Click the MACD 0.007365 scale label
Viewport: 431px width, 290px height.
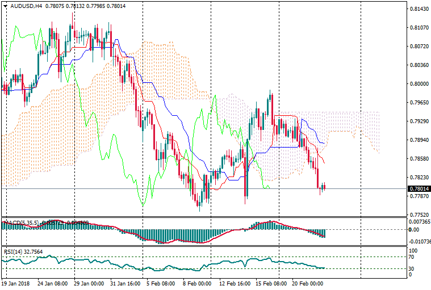tap(419, 222)
